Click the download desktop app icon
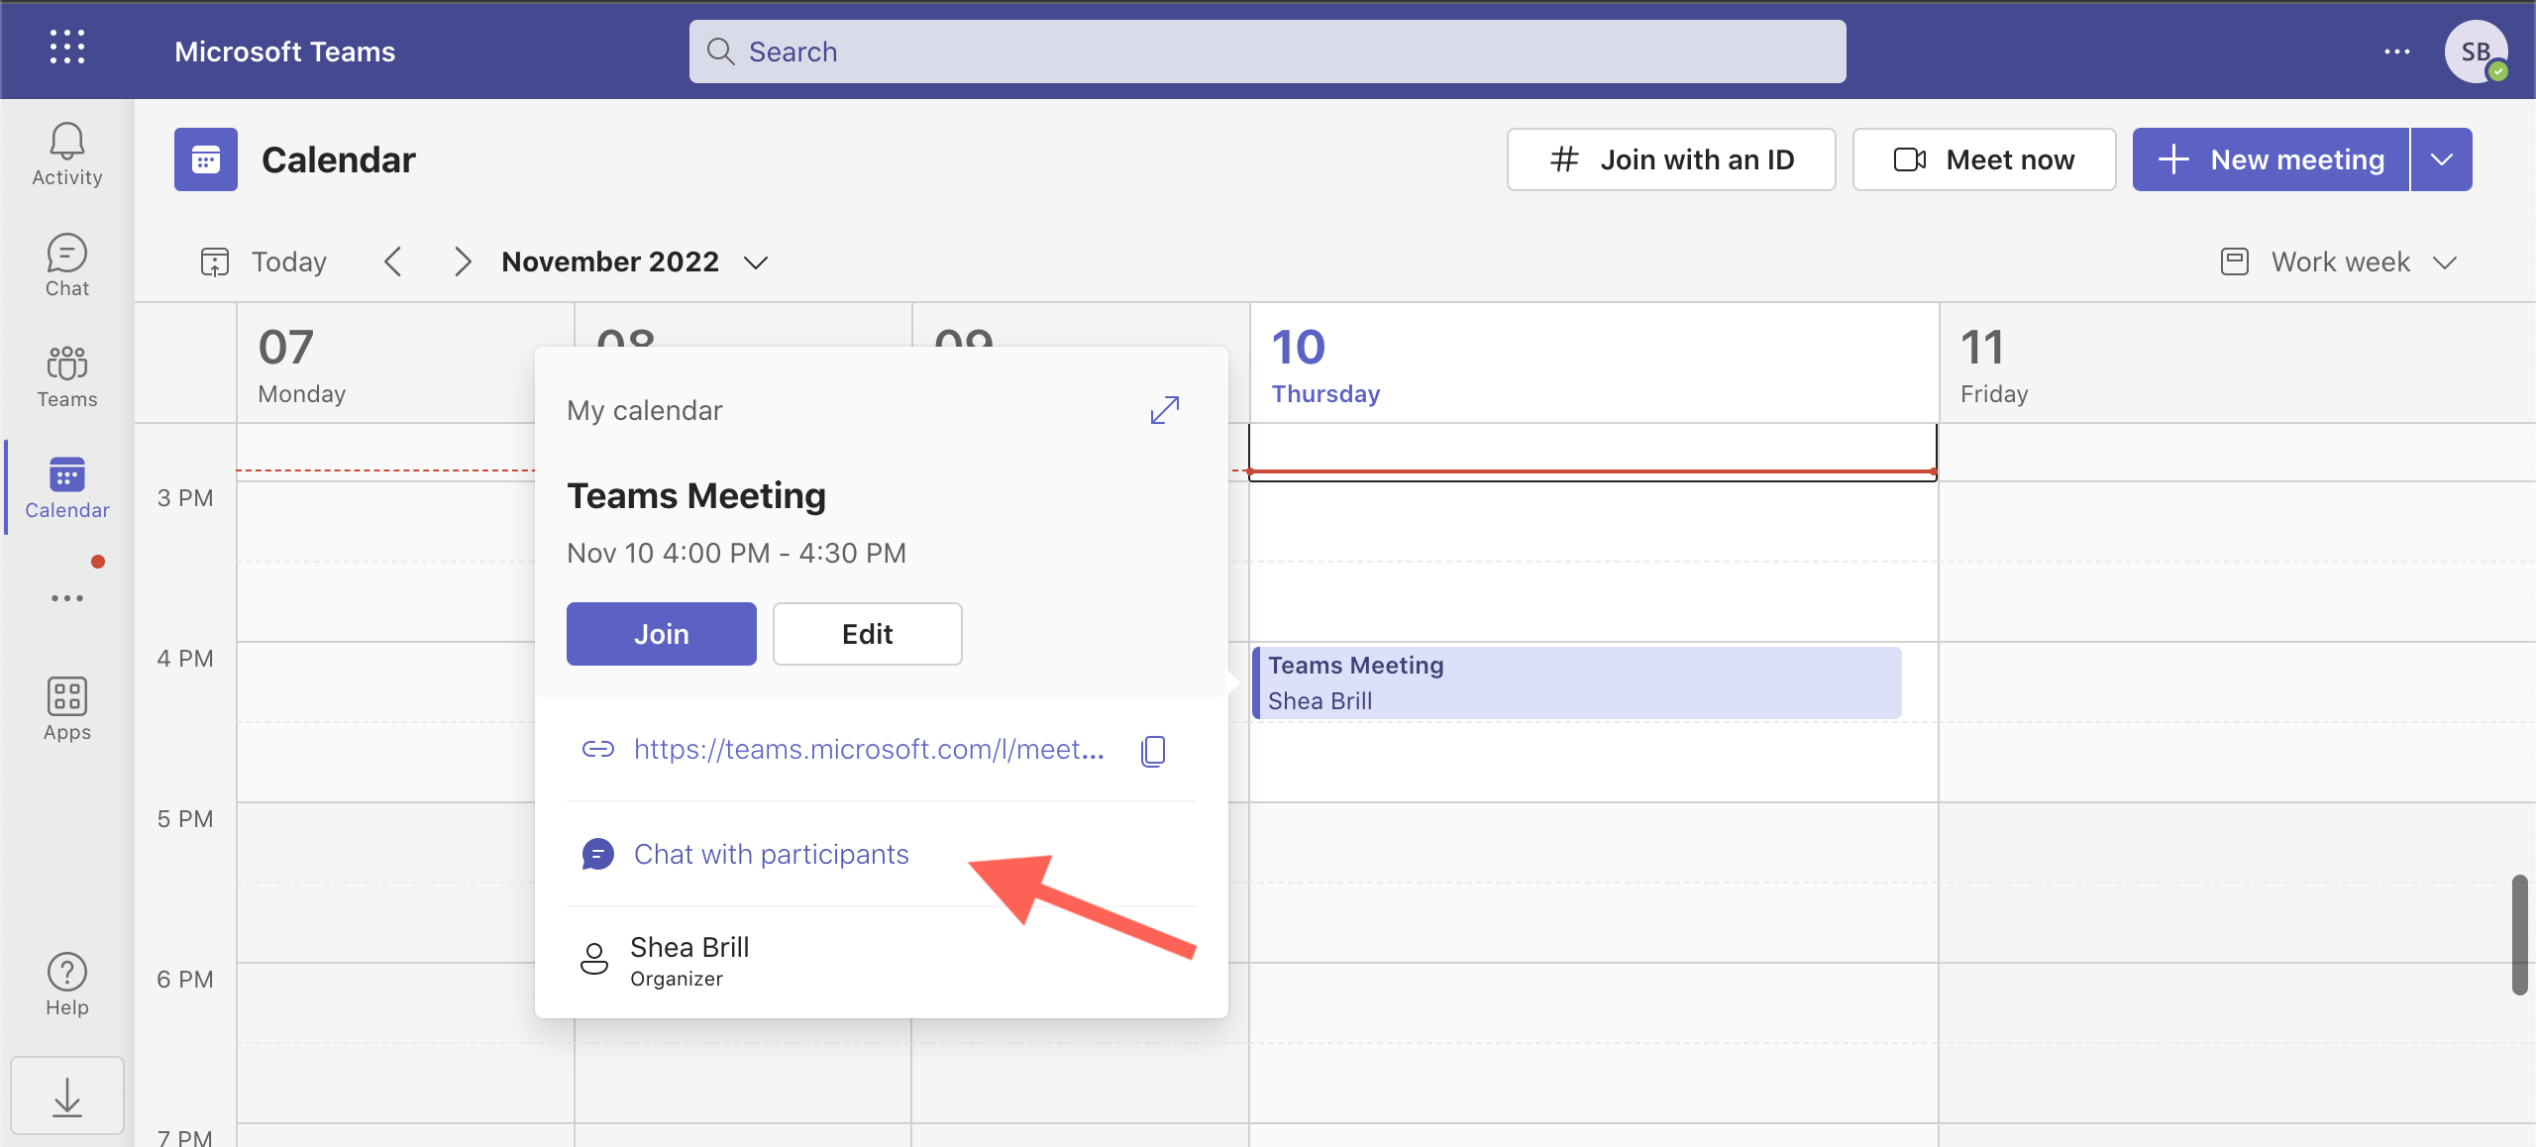This screenshot has width=2536, height=1147. coord(67,1095)
